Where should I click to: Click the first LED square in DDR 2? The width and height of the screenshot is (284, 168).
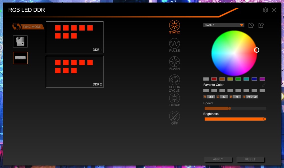click(58, 63)
